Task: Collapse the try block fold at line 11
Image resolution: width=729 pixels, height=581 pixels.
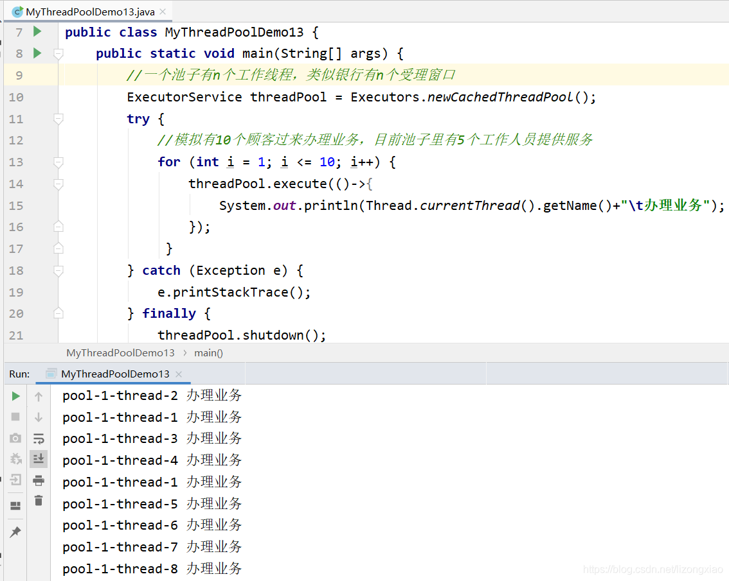Action: 59,119
